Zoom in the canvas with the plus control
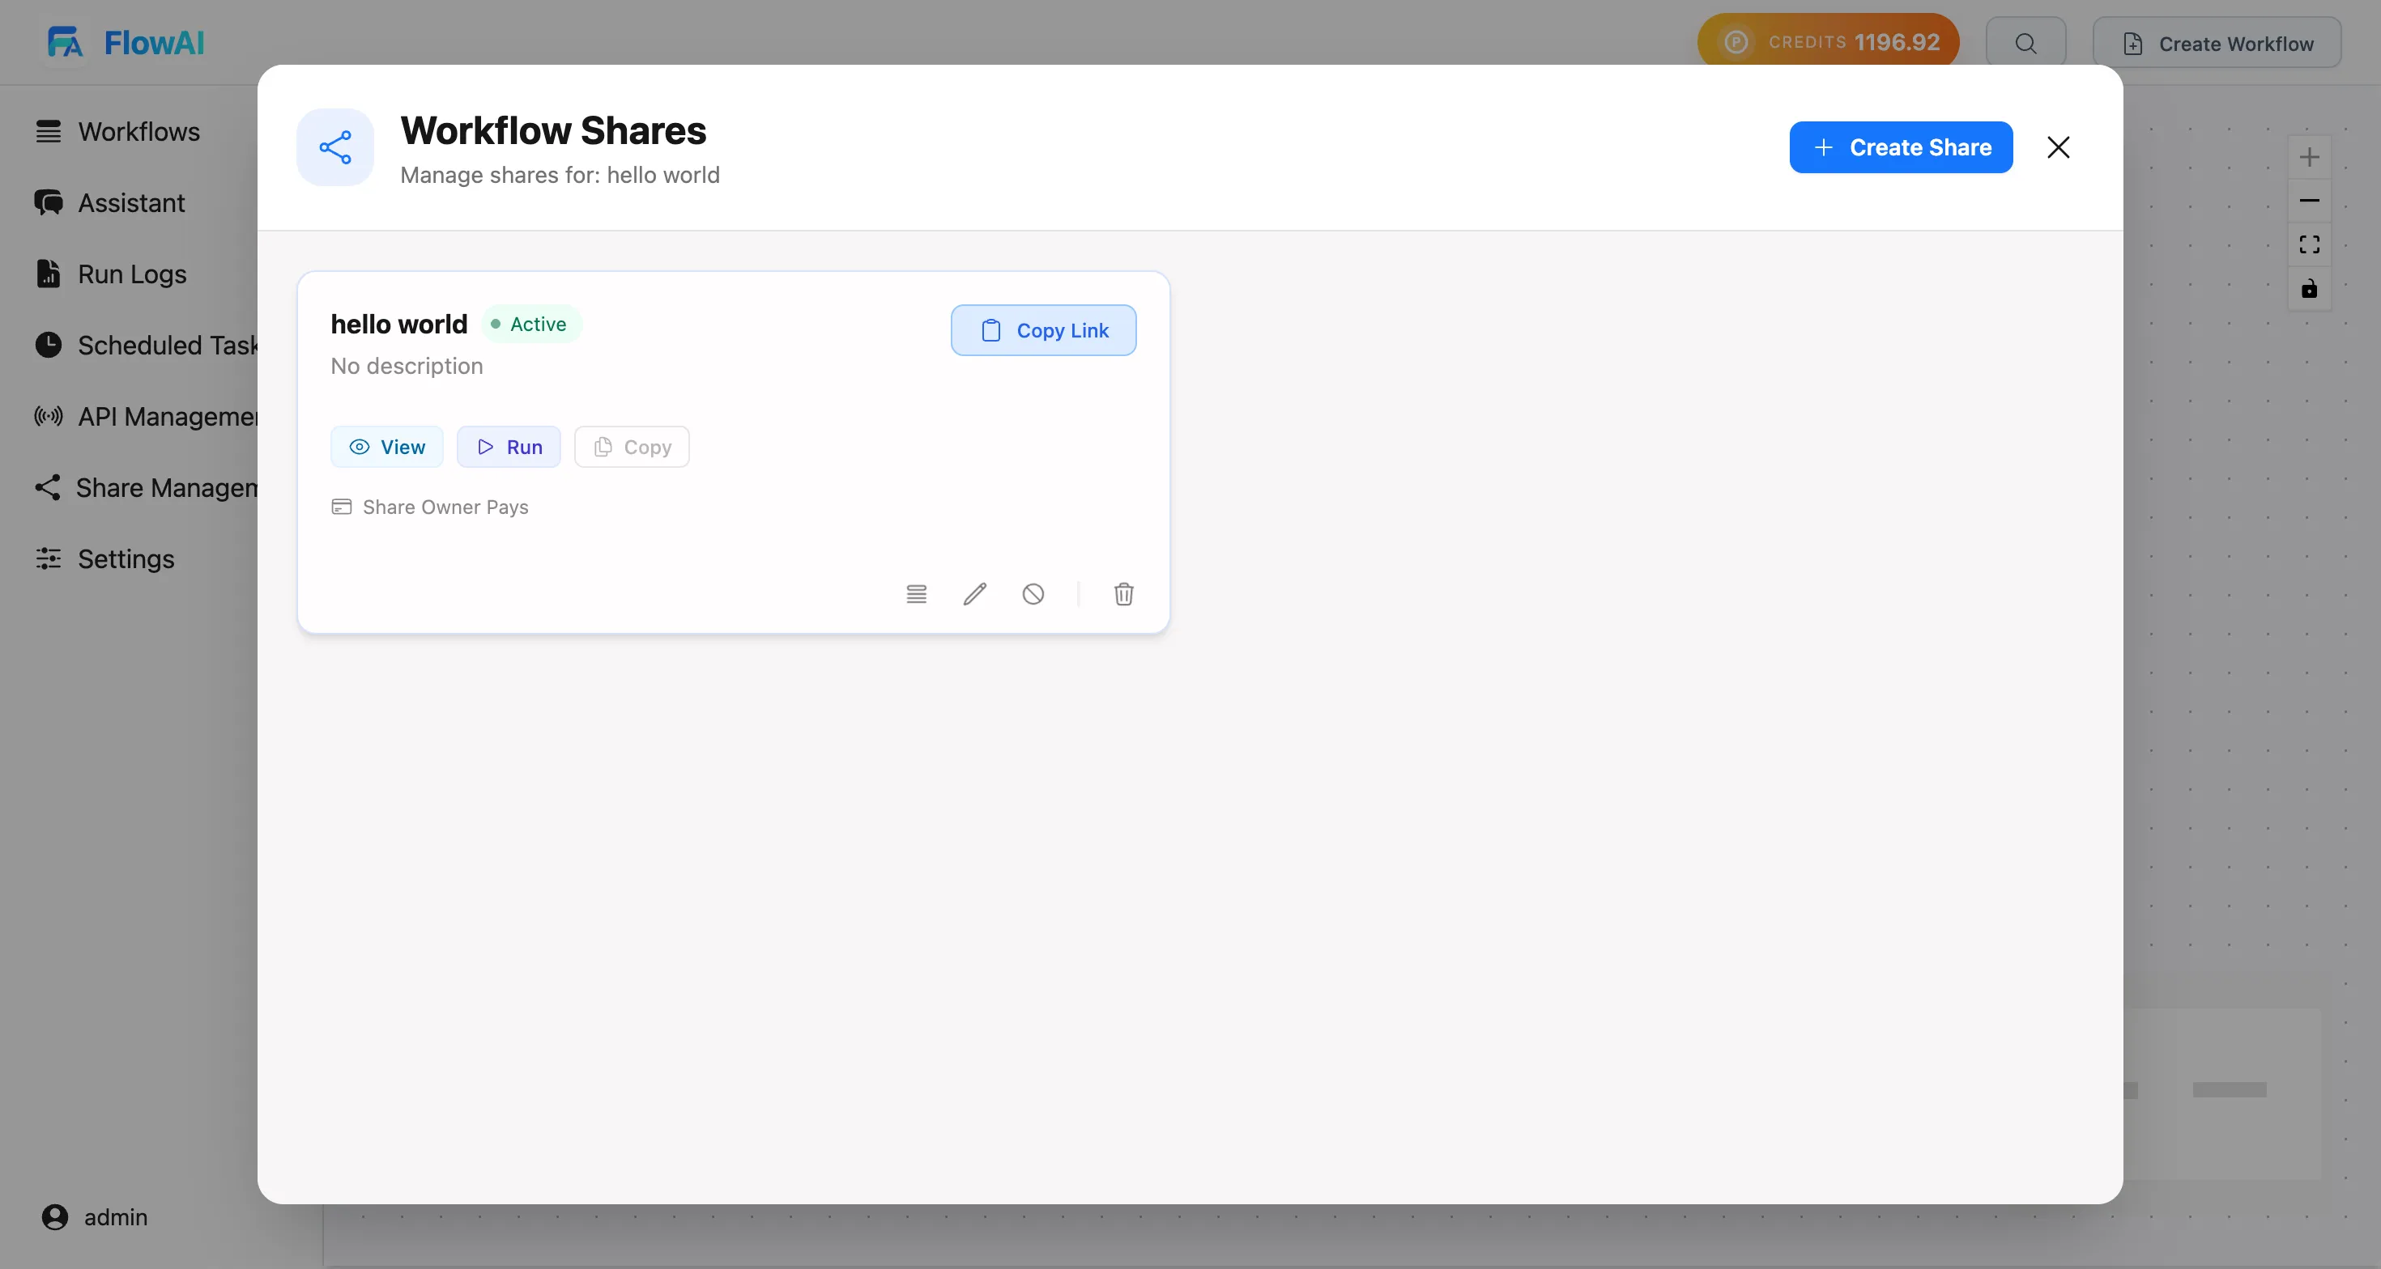 click(x=2310, y=157)
